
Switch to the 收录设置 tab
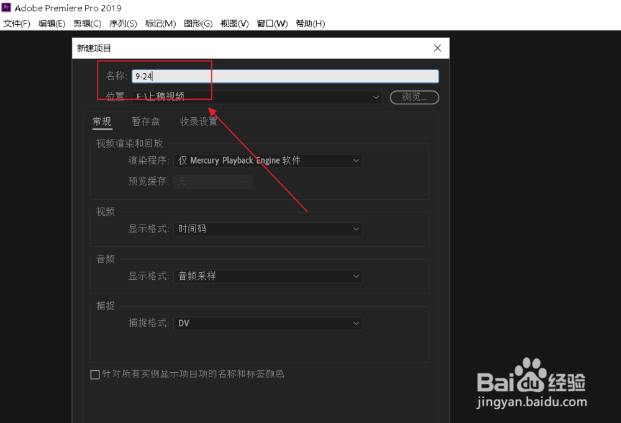click(199, 122)
